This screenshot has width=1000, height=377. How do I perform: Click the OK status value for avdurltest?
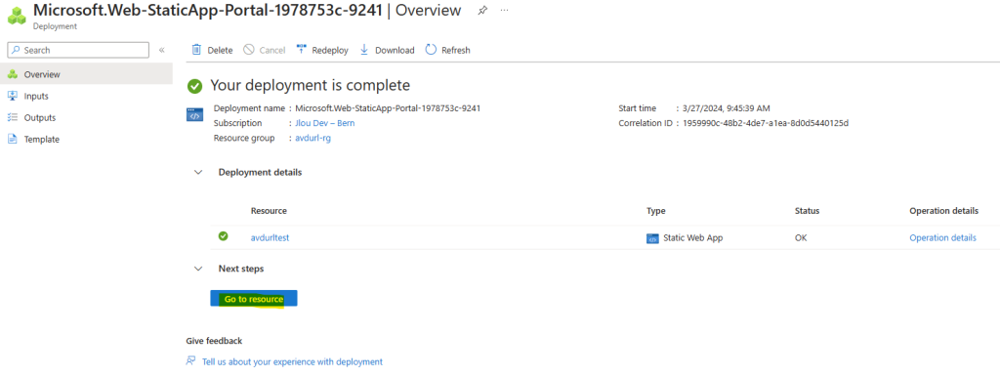[801, 238]
